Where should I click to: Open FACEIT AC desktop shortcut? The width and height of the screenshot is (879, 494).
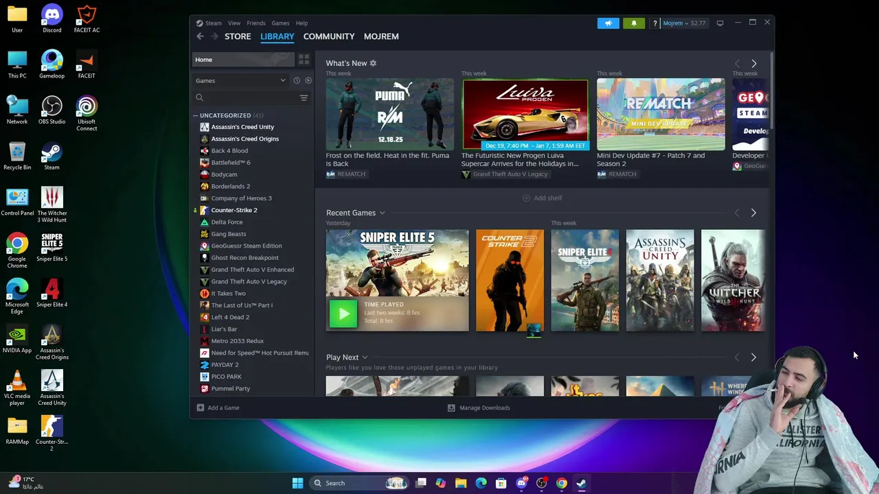click(87, 19)
